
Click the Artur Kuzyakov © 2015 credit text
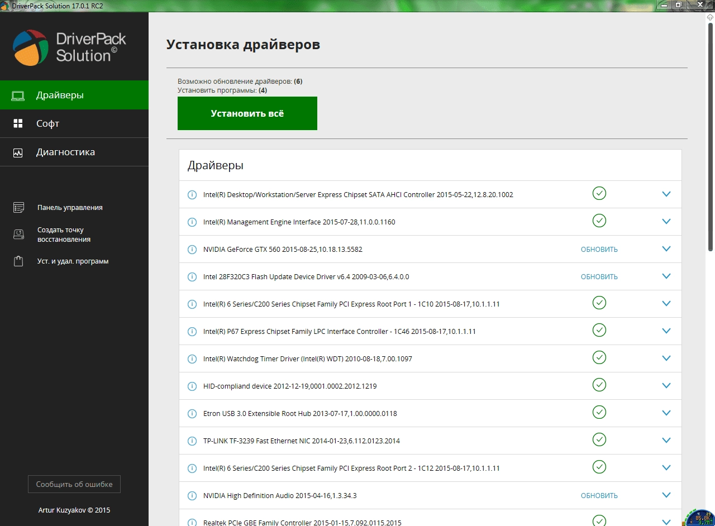pos(74,510)
